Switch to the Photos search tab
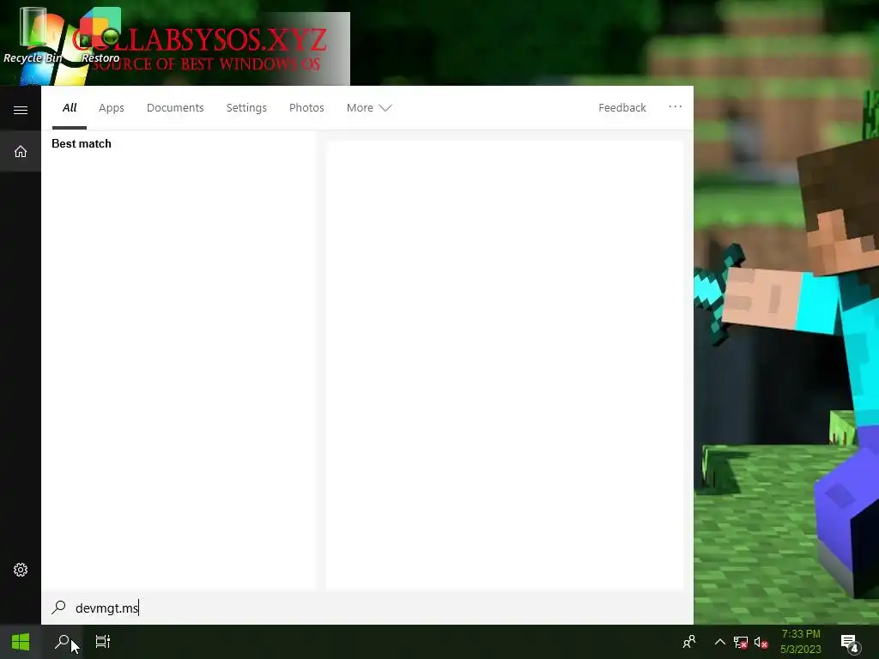 pyautogui.click(x=306, y=107)
